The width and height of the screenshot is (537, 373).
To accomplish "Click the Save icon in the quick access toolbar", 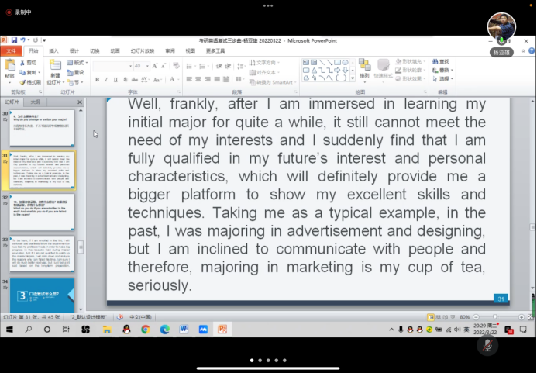I will click(15, 40).
